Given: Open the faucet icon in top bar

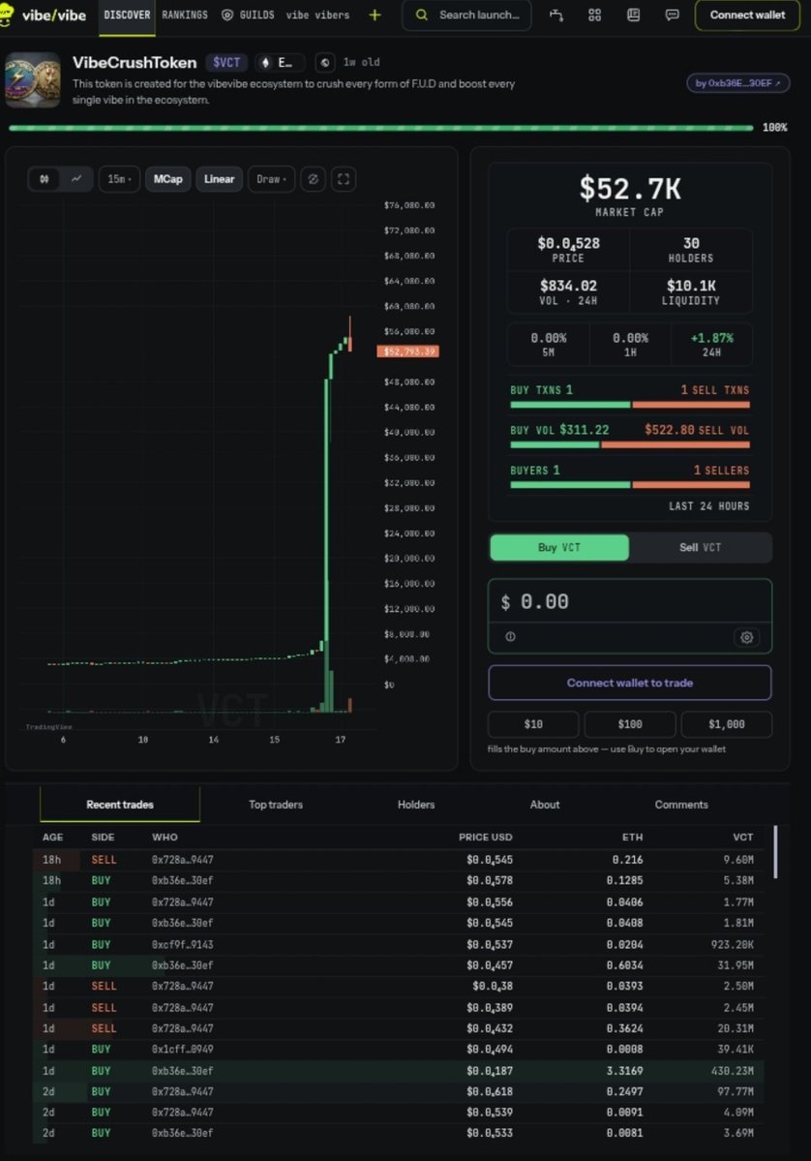Looking at the screenshot, I should coord(556,15).
